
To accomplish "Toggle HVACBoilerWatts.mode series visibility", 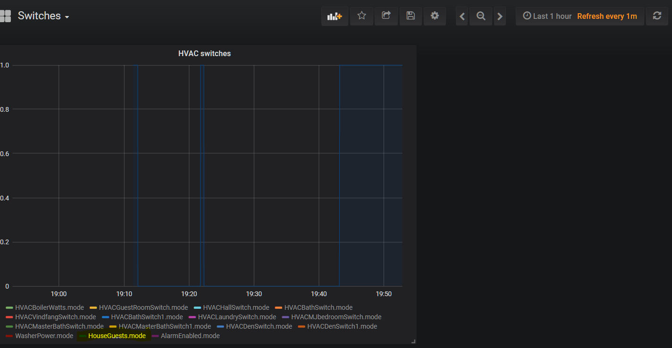I will tap(49, 307).
